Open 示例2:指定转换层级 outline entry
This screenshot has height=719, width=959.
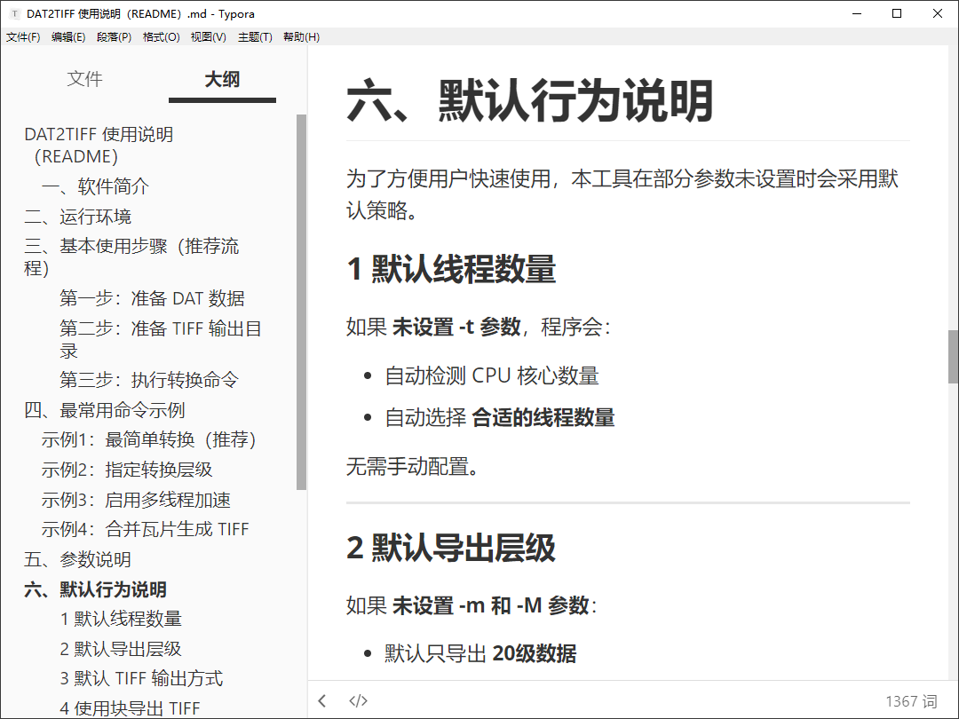click(x=127, y=470)
